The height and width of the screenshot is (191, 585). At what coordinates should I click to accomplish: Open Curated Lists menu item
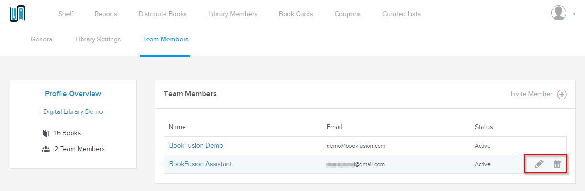click(401, 14)
